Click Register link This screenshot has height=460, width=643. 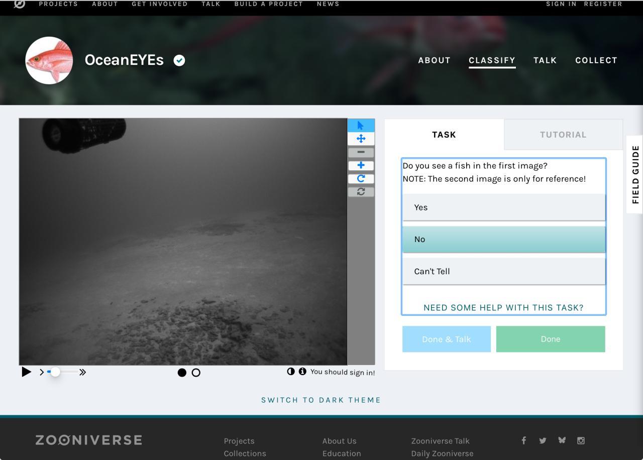click(603, 4)
